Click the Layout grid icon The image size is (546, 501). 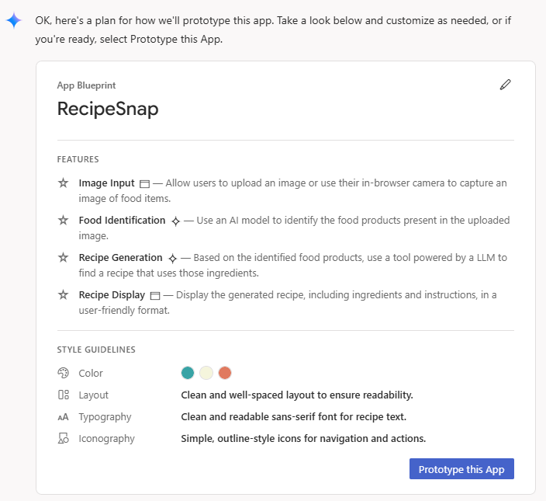coord(64,395)
